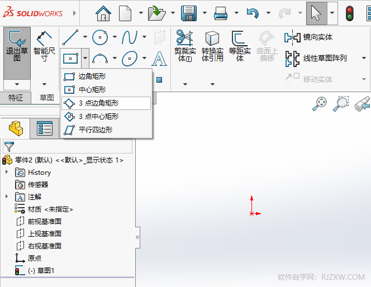Select the Circle sketch tool
371x287 pixels.
(100, 37)
